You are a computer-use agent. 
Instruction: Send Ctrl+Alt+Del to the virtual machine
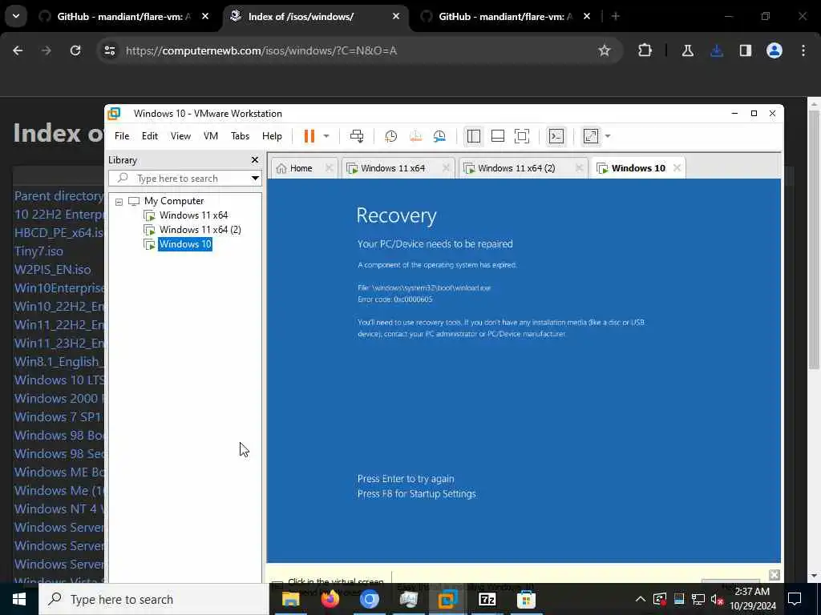point(357,136)
